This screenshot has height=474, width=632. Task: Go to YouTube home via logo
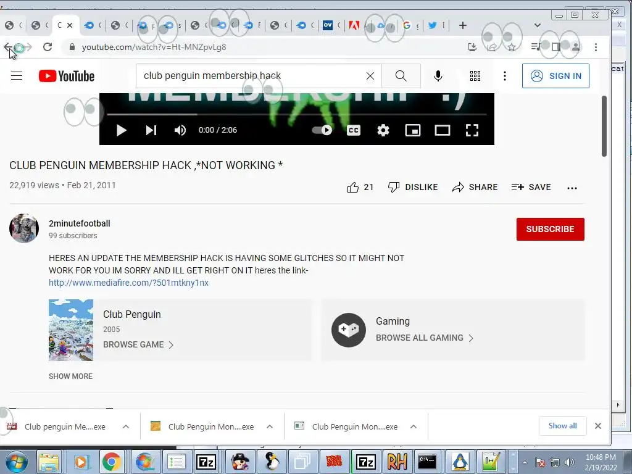[67, 76]
